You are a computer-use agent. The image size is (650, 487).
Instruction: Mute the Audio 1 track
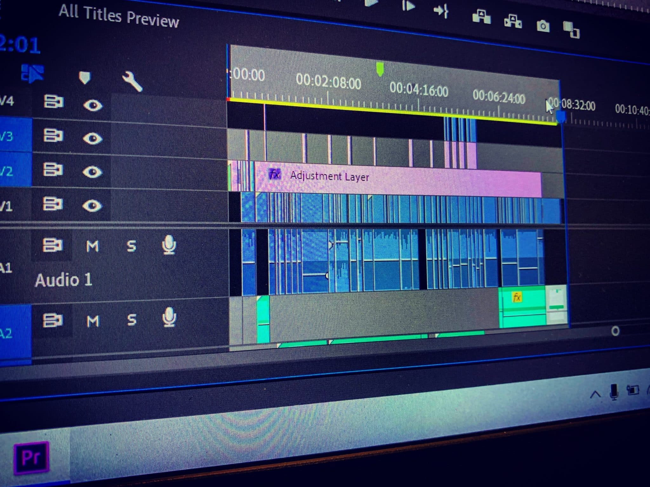(x=92, y=246)
